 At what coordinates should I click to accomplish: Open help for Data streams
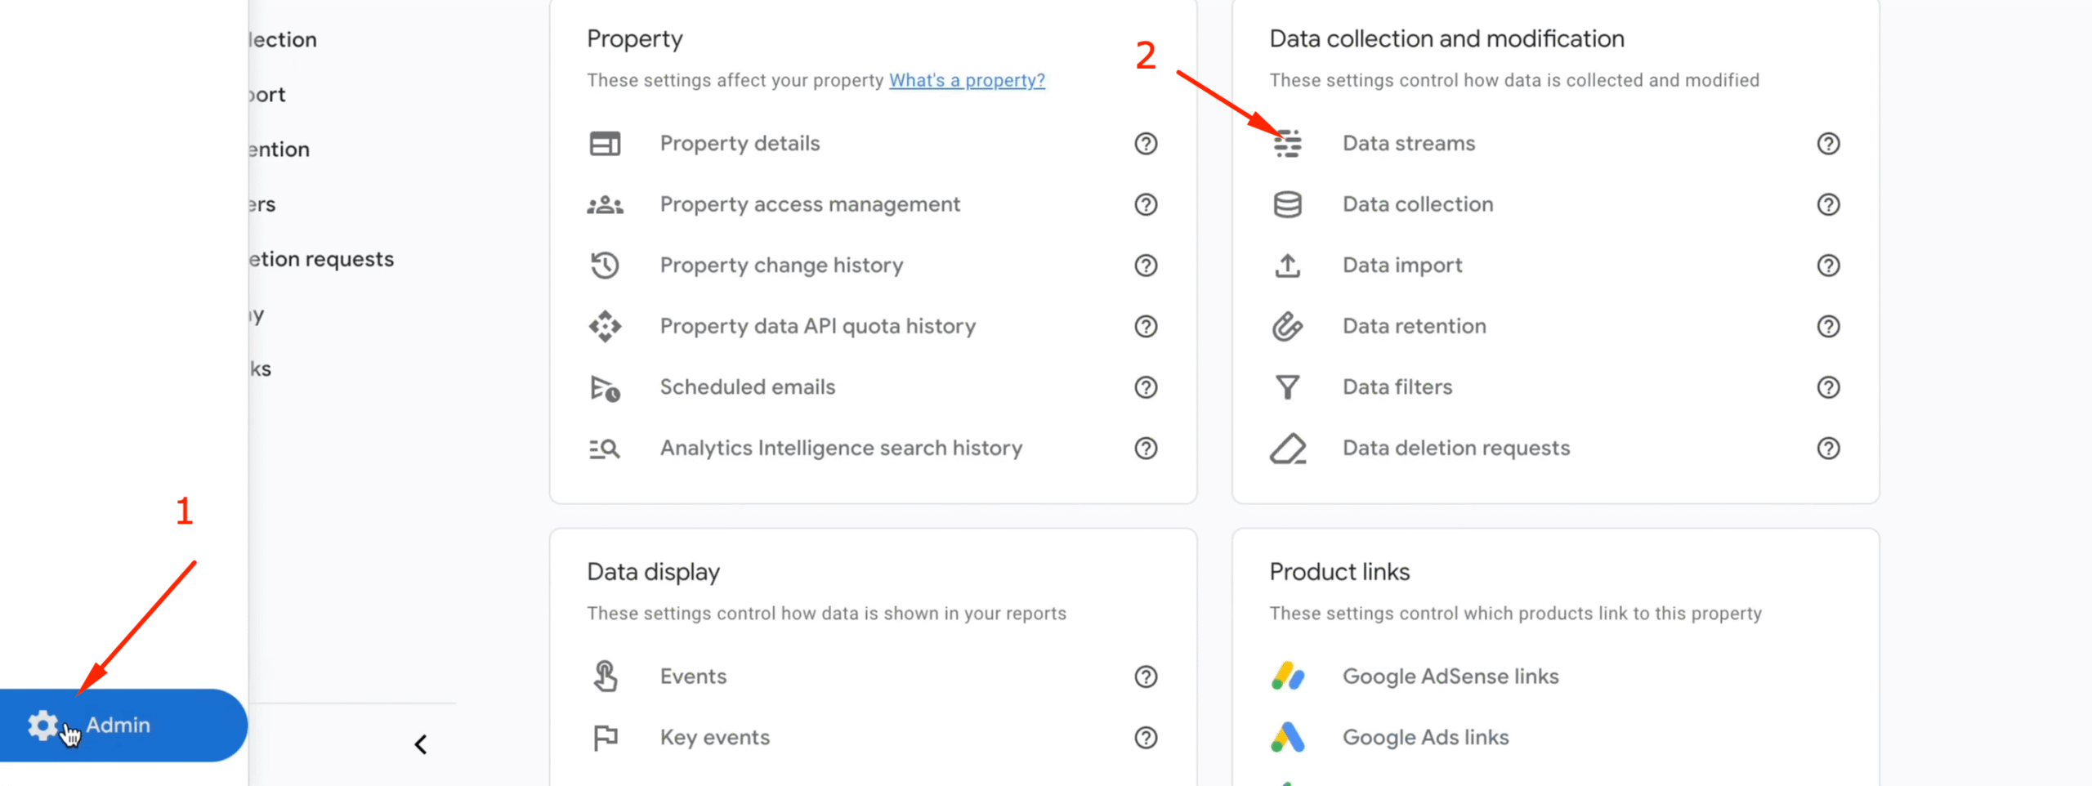point(1828,144)
